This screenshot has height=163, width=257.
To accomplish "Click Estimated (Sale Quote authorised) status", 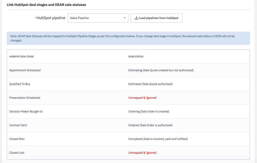I will pos(150,84).
